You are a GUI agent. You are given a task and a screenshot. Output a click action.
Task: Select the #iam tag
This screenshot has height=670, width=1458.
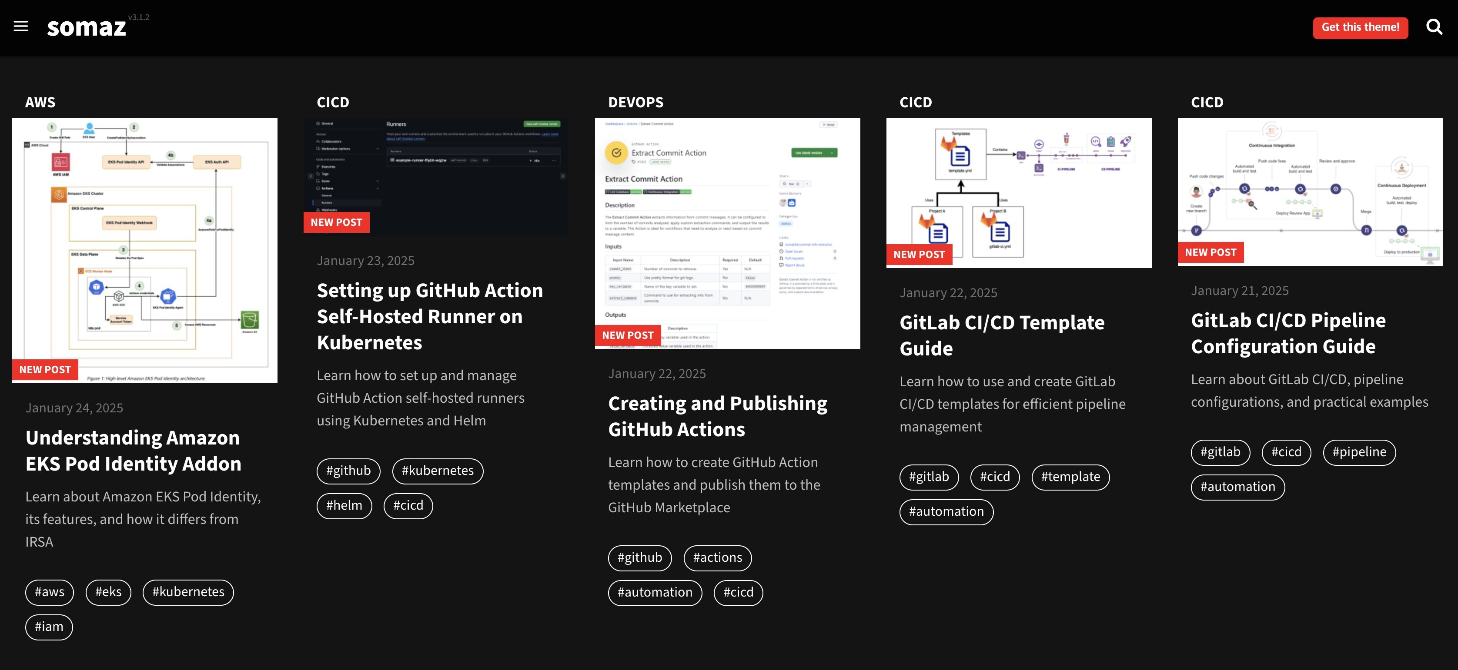tap(49, 627)
